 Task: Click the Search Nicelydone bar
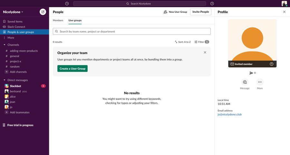click(x=140, y=4)
